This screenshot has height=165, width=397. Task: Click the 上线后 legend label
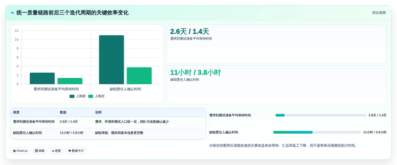click(99, 96)
